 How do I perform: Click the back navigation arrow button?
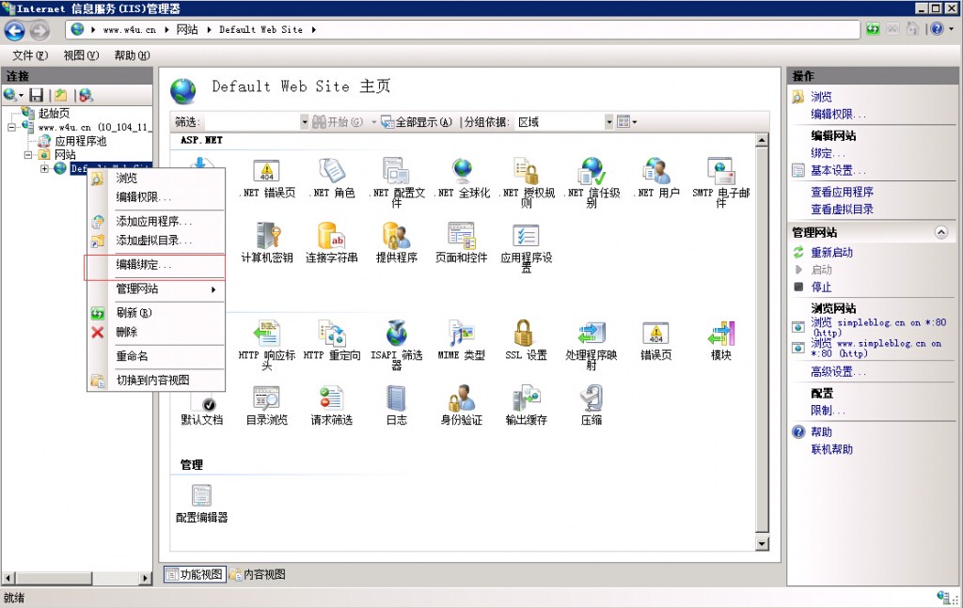(x=15, y=30)
